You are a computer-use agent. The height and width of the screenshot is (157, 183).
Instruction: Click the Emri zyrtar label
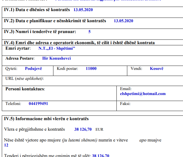(x=18, y=48)
